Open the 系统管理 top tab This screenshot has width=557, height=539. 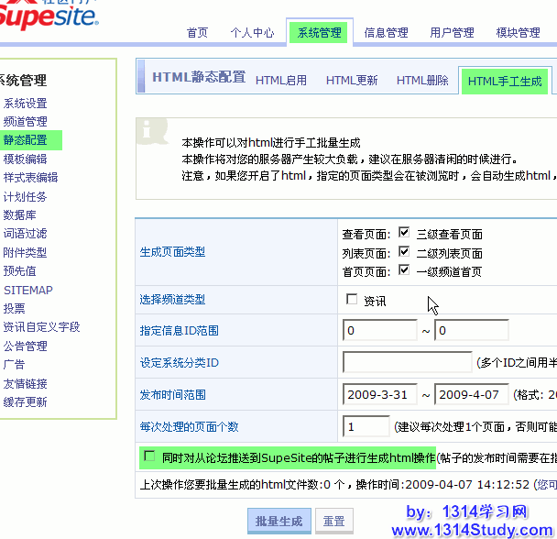coord(318,33)
